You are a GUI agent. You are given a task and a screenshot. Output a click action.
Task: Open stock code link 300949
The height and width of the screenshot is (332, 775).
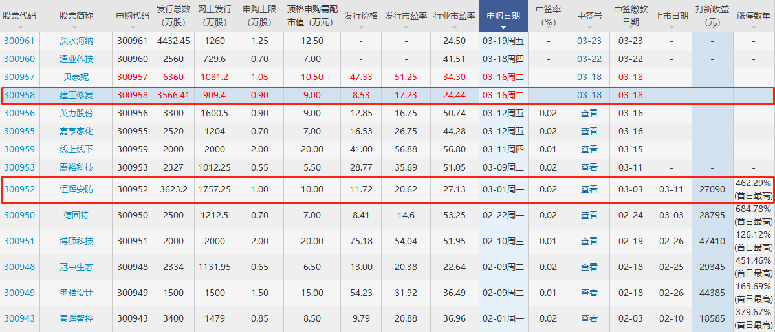[19, 293]
